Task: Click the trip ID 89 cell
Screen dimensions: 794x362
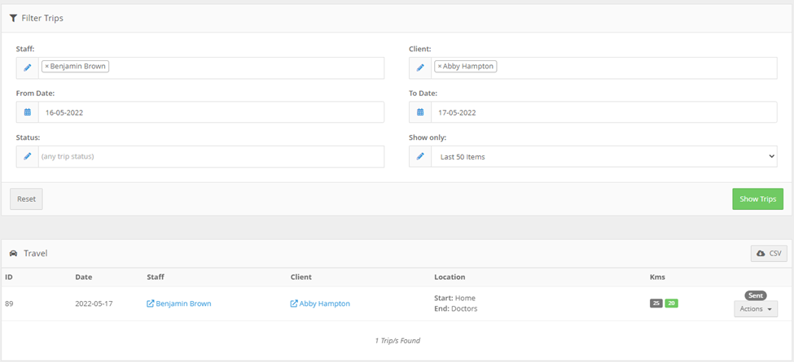Action: [x=9, y=304]
